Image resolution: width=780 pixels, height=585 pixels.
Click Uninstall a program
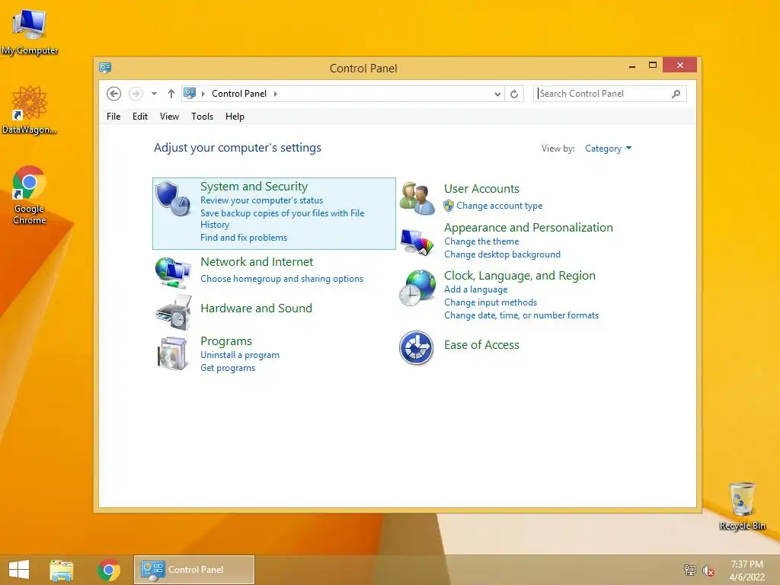(240, 355)
